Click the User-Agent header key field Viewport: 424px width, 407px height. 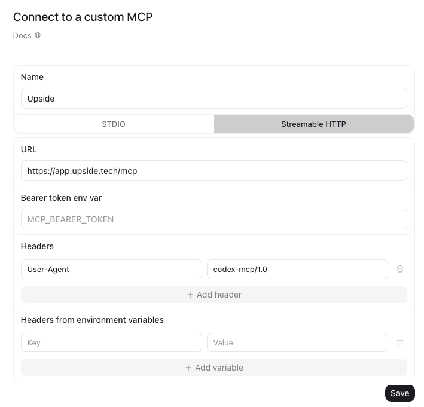pos(111,269)
